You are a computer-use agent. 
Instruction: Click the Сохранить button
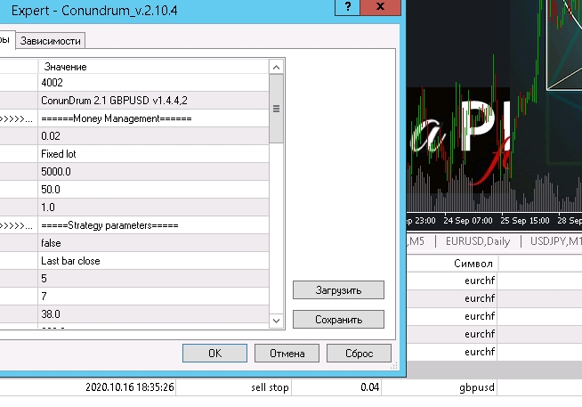(x=338, y=320)
